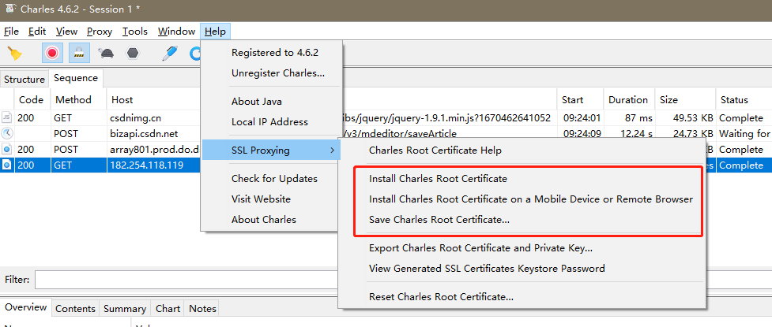772x327 pixels.
Task: Click into the Filter text field
Action: (186, 280)
